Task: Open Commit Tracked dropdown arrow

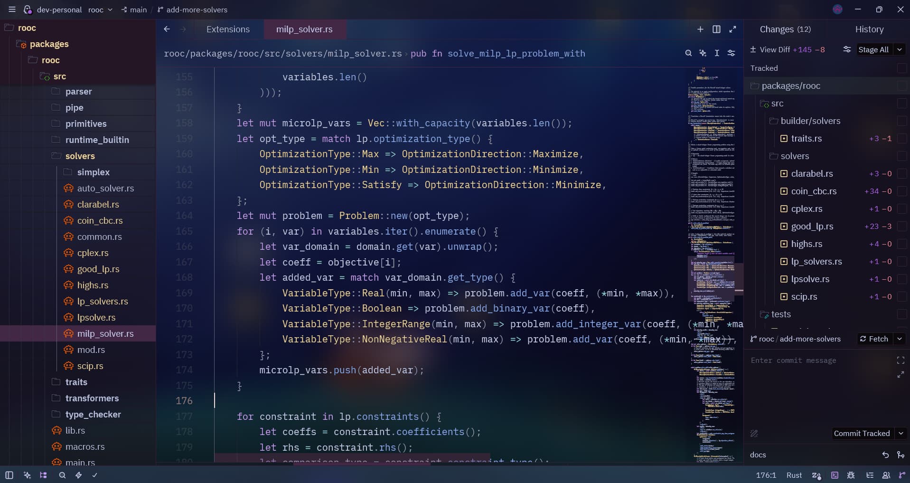Action: pos(901,433)
